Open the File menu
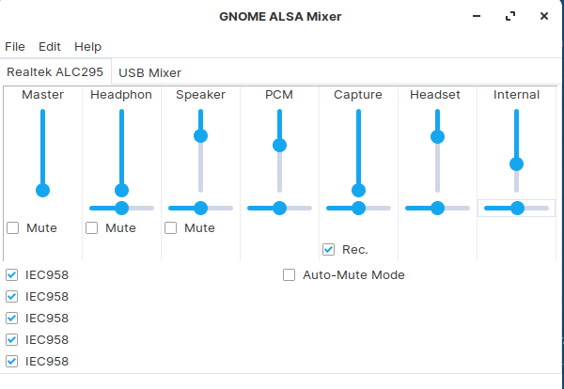 (x=15, y=46)
